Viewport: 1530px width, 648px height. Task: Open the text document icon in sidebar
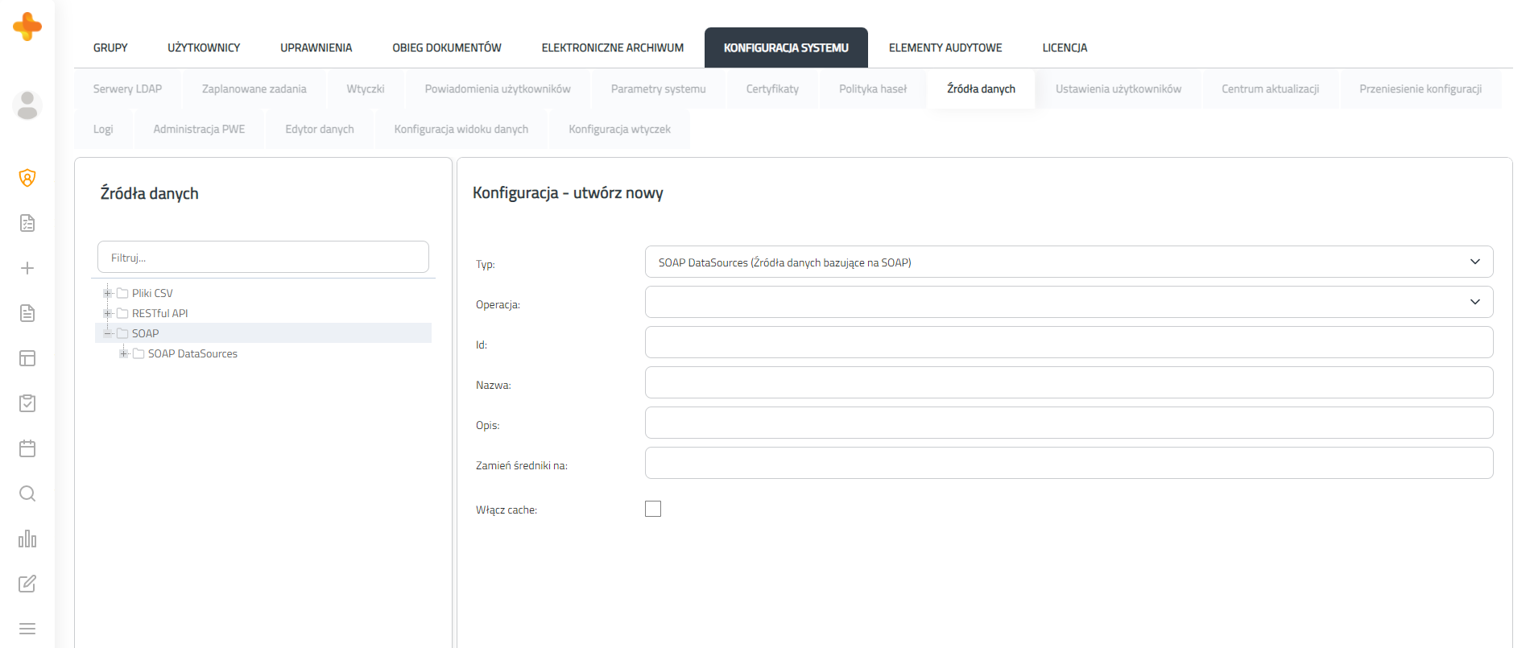[x=27, y=313]
